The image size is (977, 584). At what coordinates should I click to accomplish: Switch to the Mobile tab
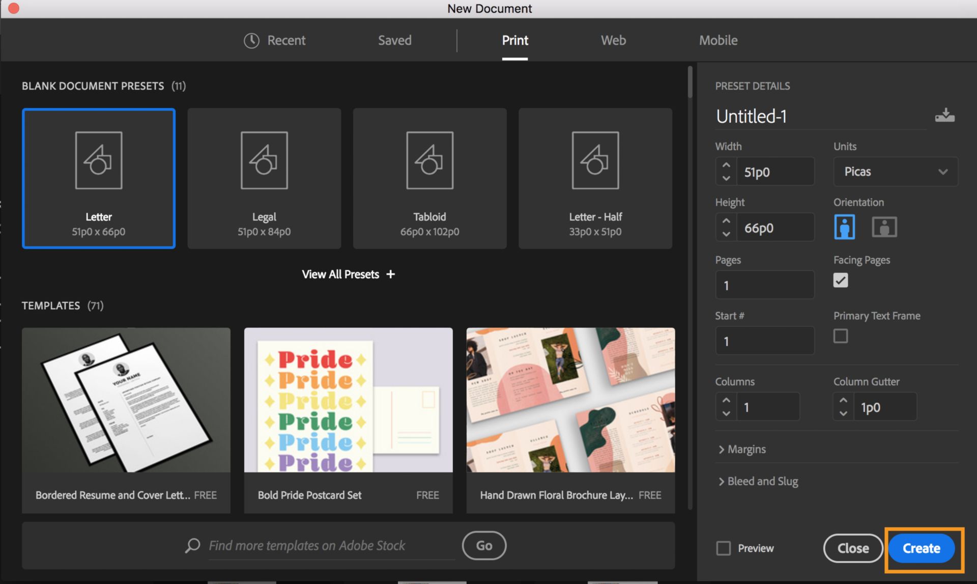click(718, 40)
